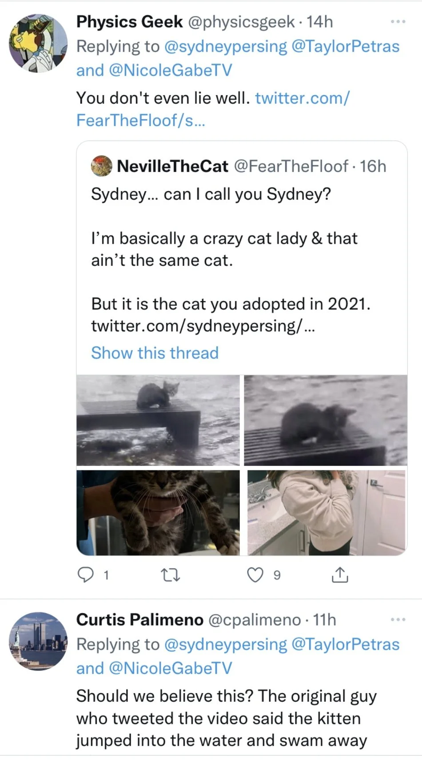Retweet the Physics Geek tweet
The width and height of the screenshot is (422, 763).
point(170,576)
